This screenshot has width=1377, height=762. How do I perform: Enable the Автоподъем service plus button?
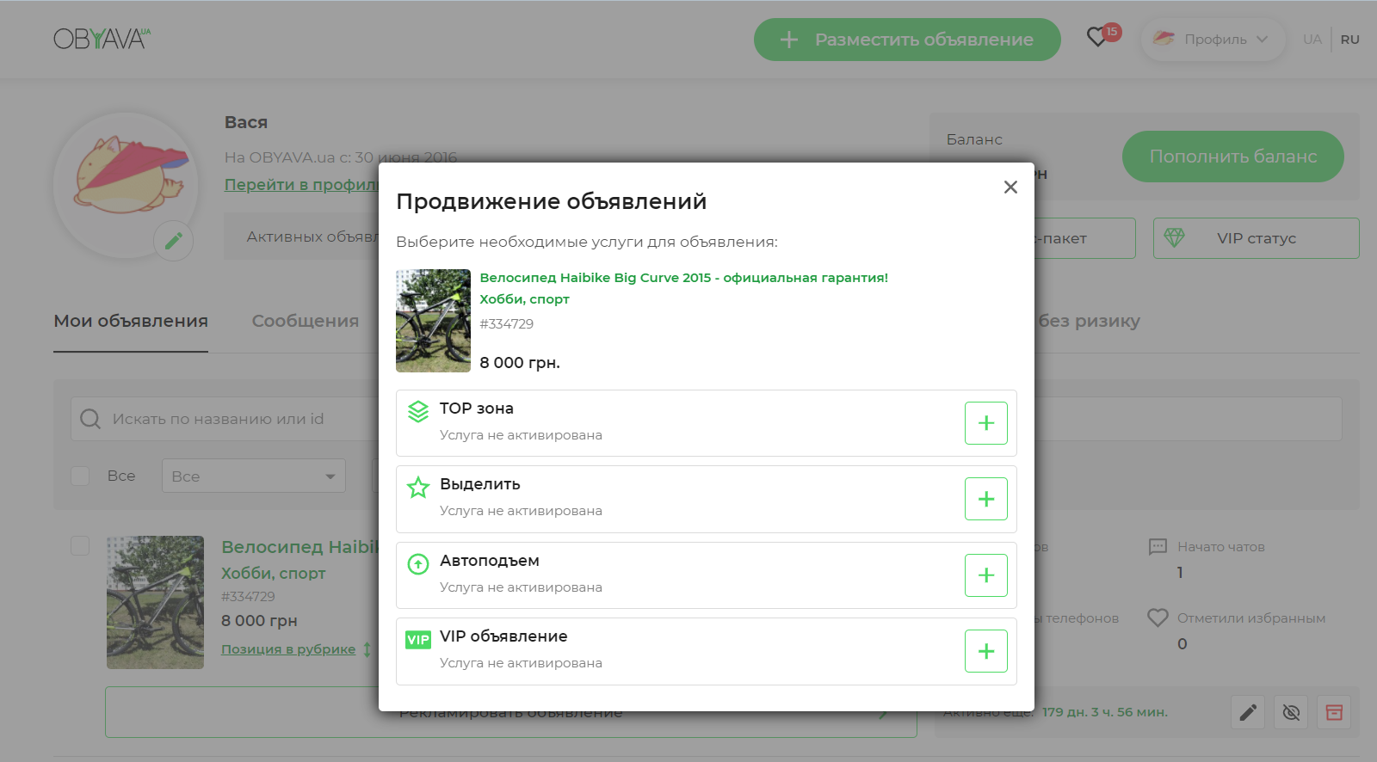(985, 575)
